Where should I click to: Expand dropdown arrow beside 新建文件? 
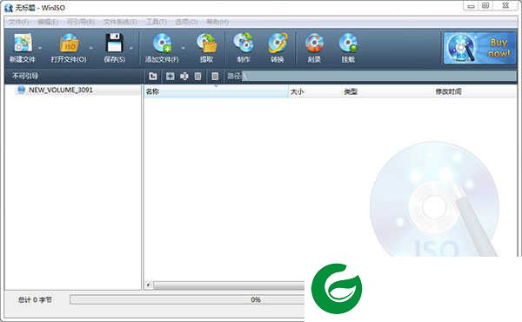(x=40, y=48)
